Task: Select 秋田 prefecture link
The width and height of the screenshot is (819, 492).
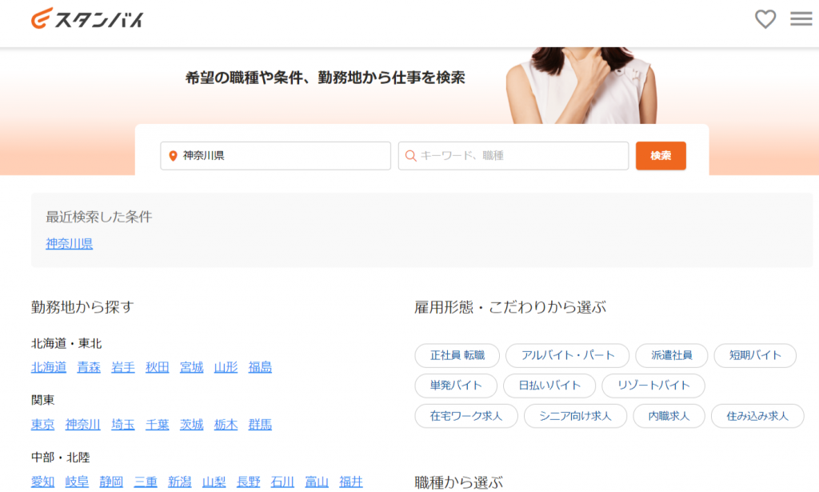Action: (158, 367)
